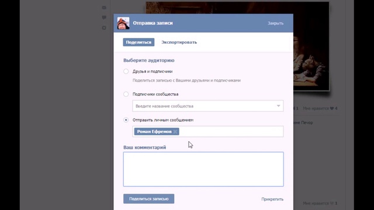Switch to the Поделиться tab
This screenshot has height=210, width=374.
coord(138,42)
